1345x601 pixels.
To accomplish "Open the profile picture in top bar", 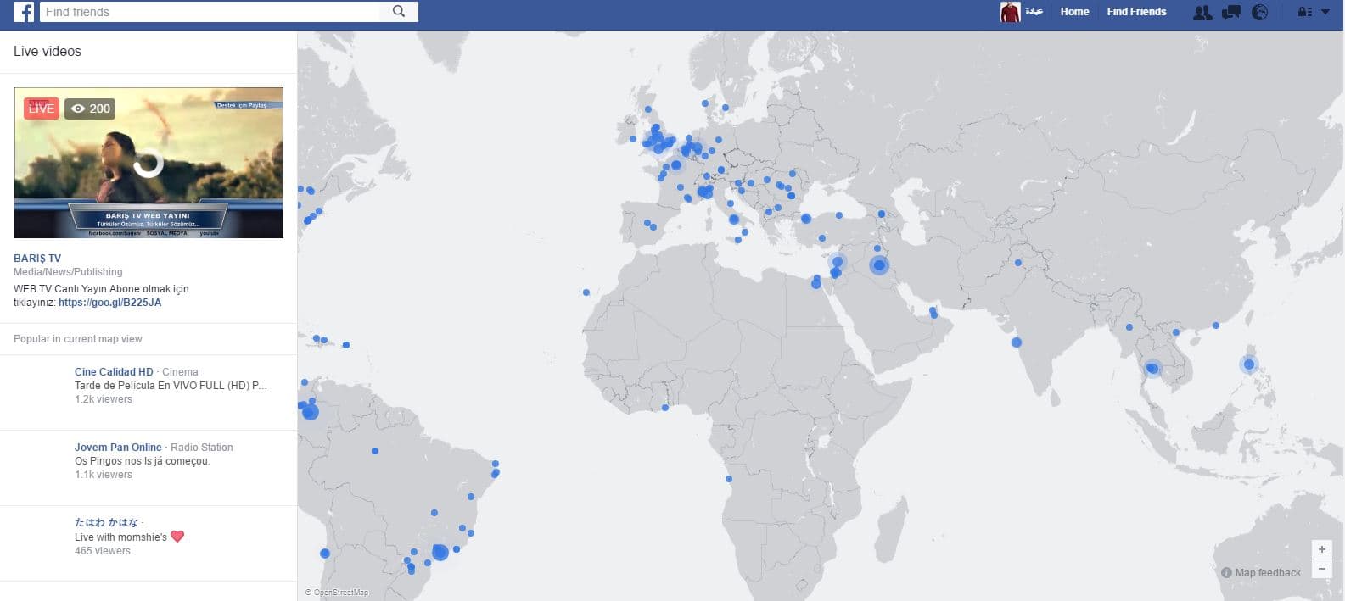I will pyautogui.click(x=1010, y=12).
